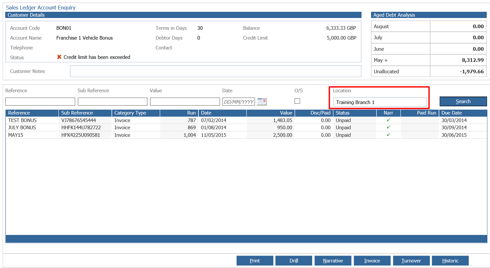This screenshot has height=268, width=490.
Task: Focus the Value search input field
Action: 185,101
